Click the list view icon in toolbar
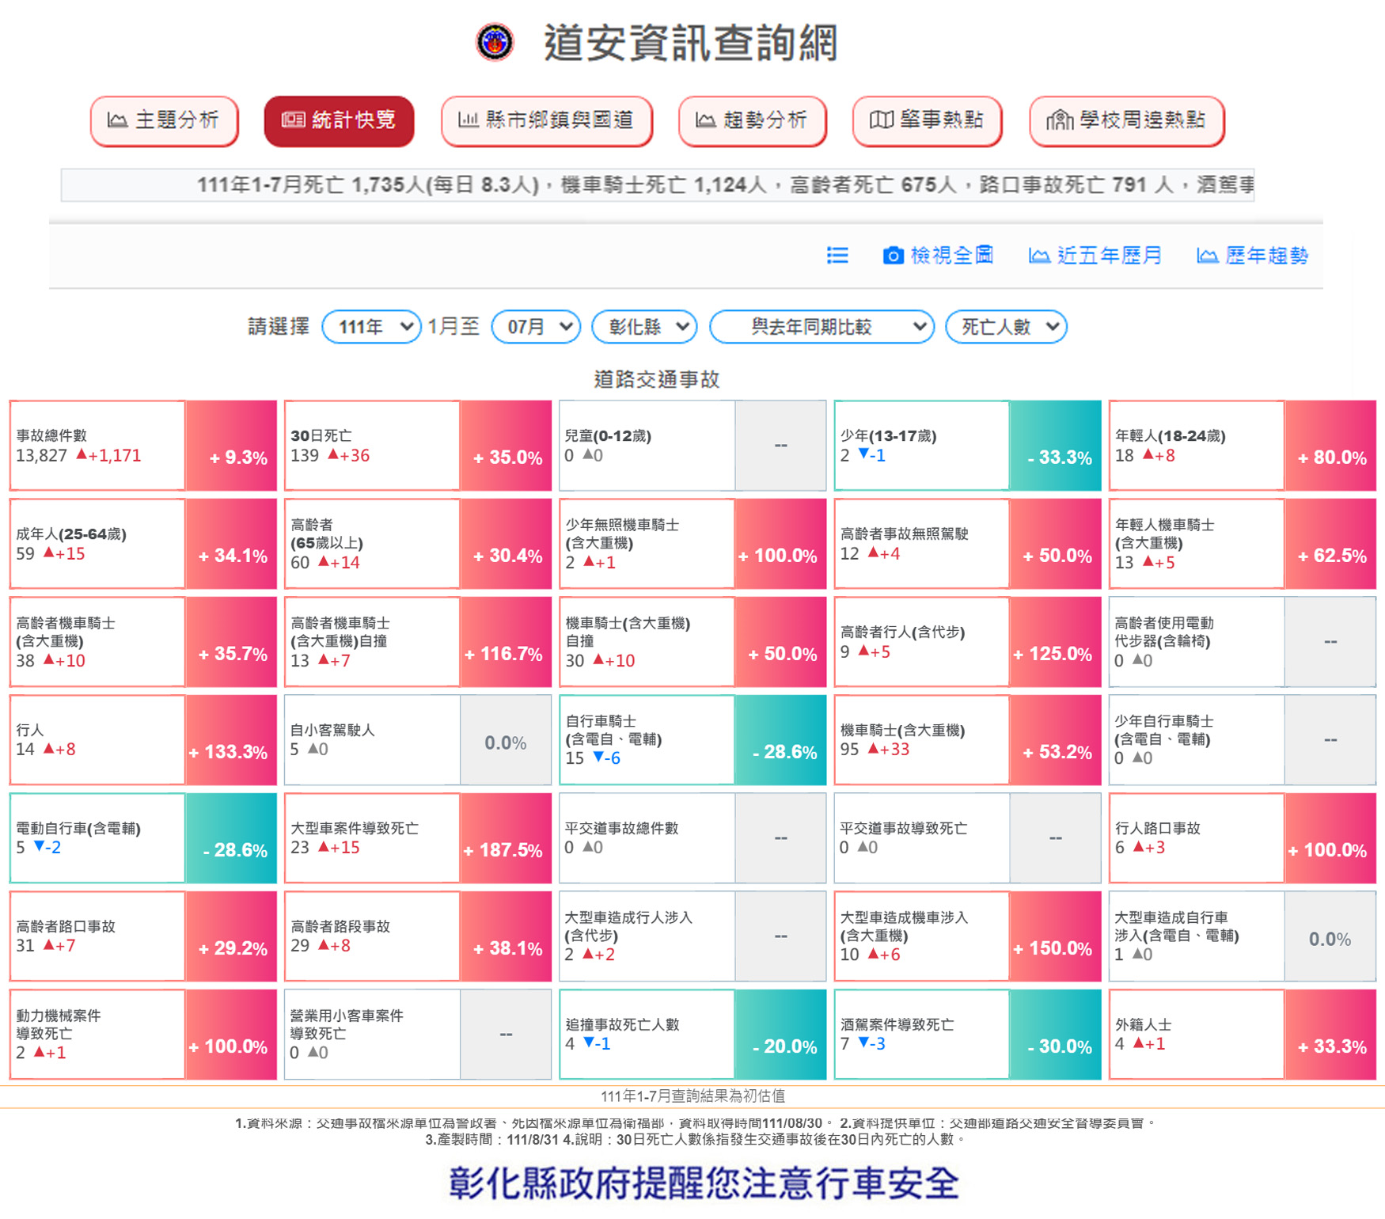1385x1219 pixels. click(x=837, y=255)
